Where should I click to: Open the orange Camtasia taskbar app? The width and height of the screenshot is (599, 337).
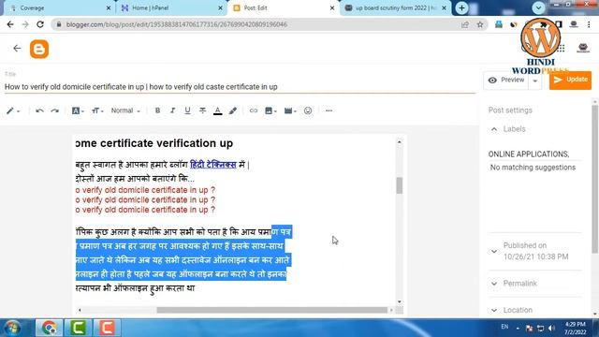click(x=107, y=328)
